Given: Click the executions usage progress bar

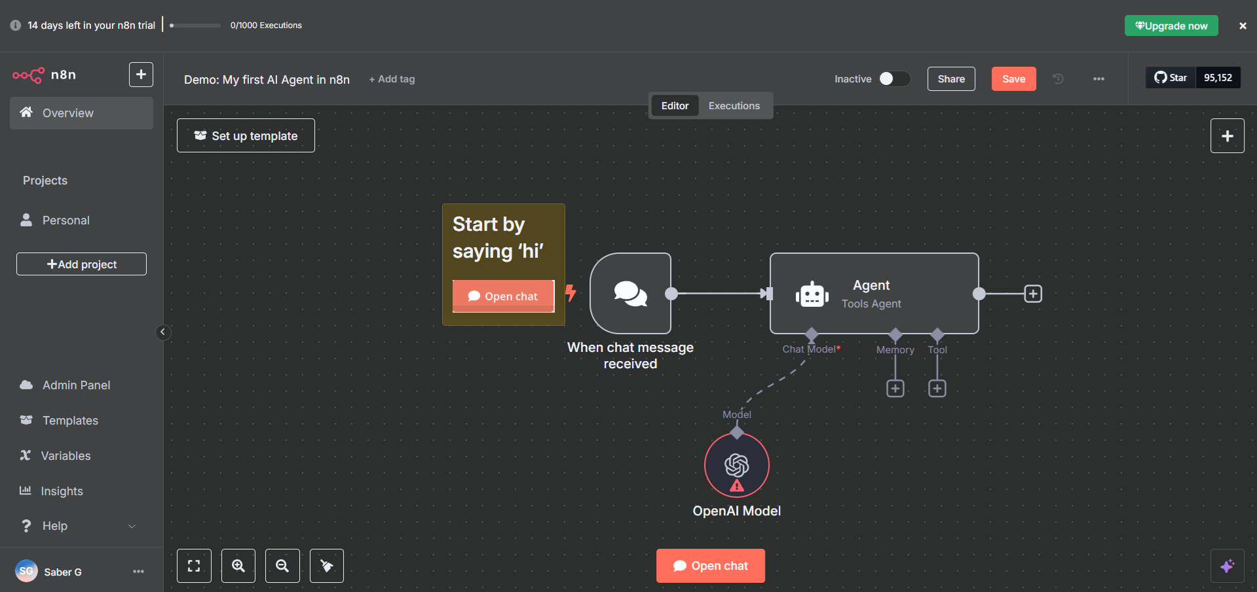Looking at the screenshot, I should (x=195, y=26).
